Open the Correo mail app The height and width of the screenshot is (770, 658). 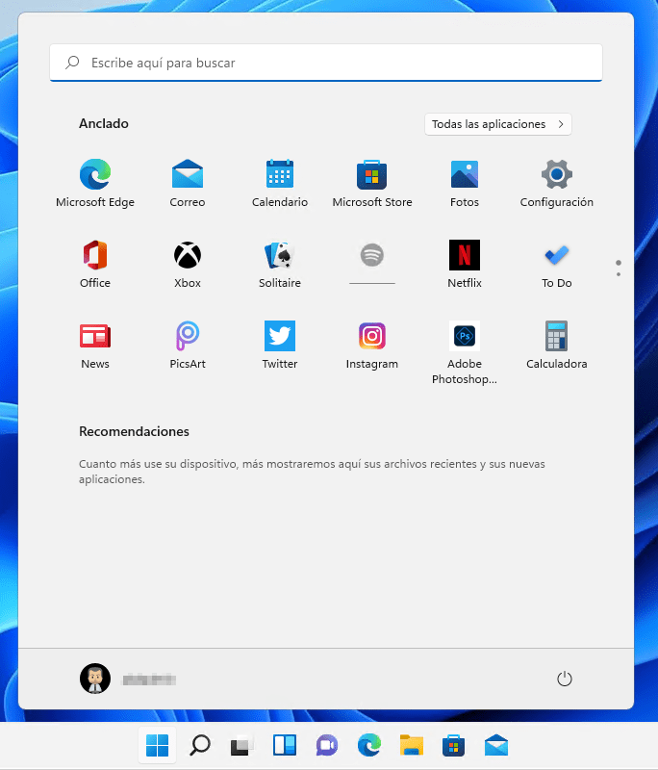187,183
